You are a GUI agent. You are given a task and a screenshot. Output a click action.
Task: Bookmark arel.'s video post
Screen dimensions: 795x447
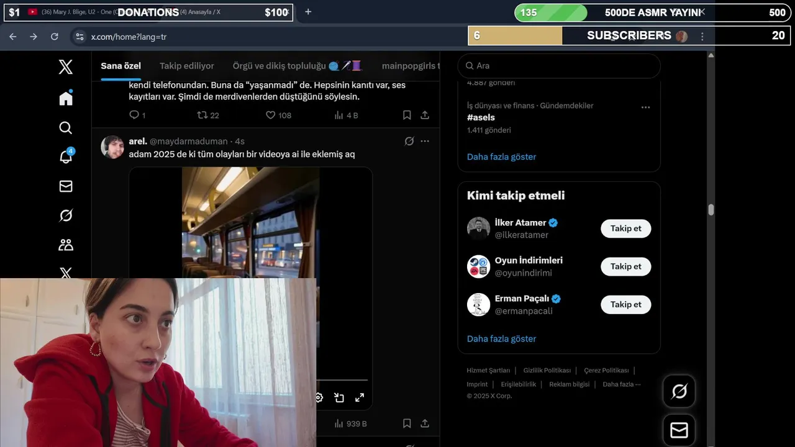point(407,423)
